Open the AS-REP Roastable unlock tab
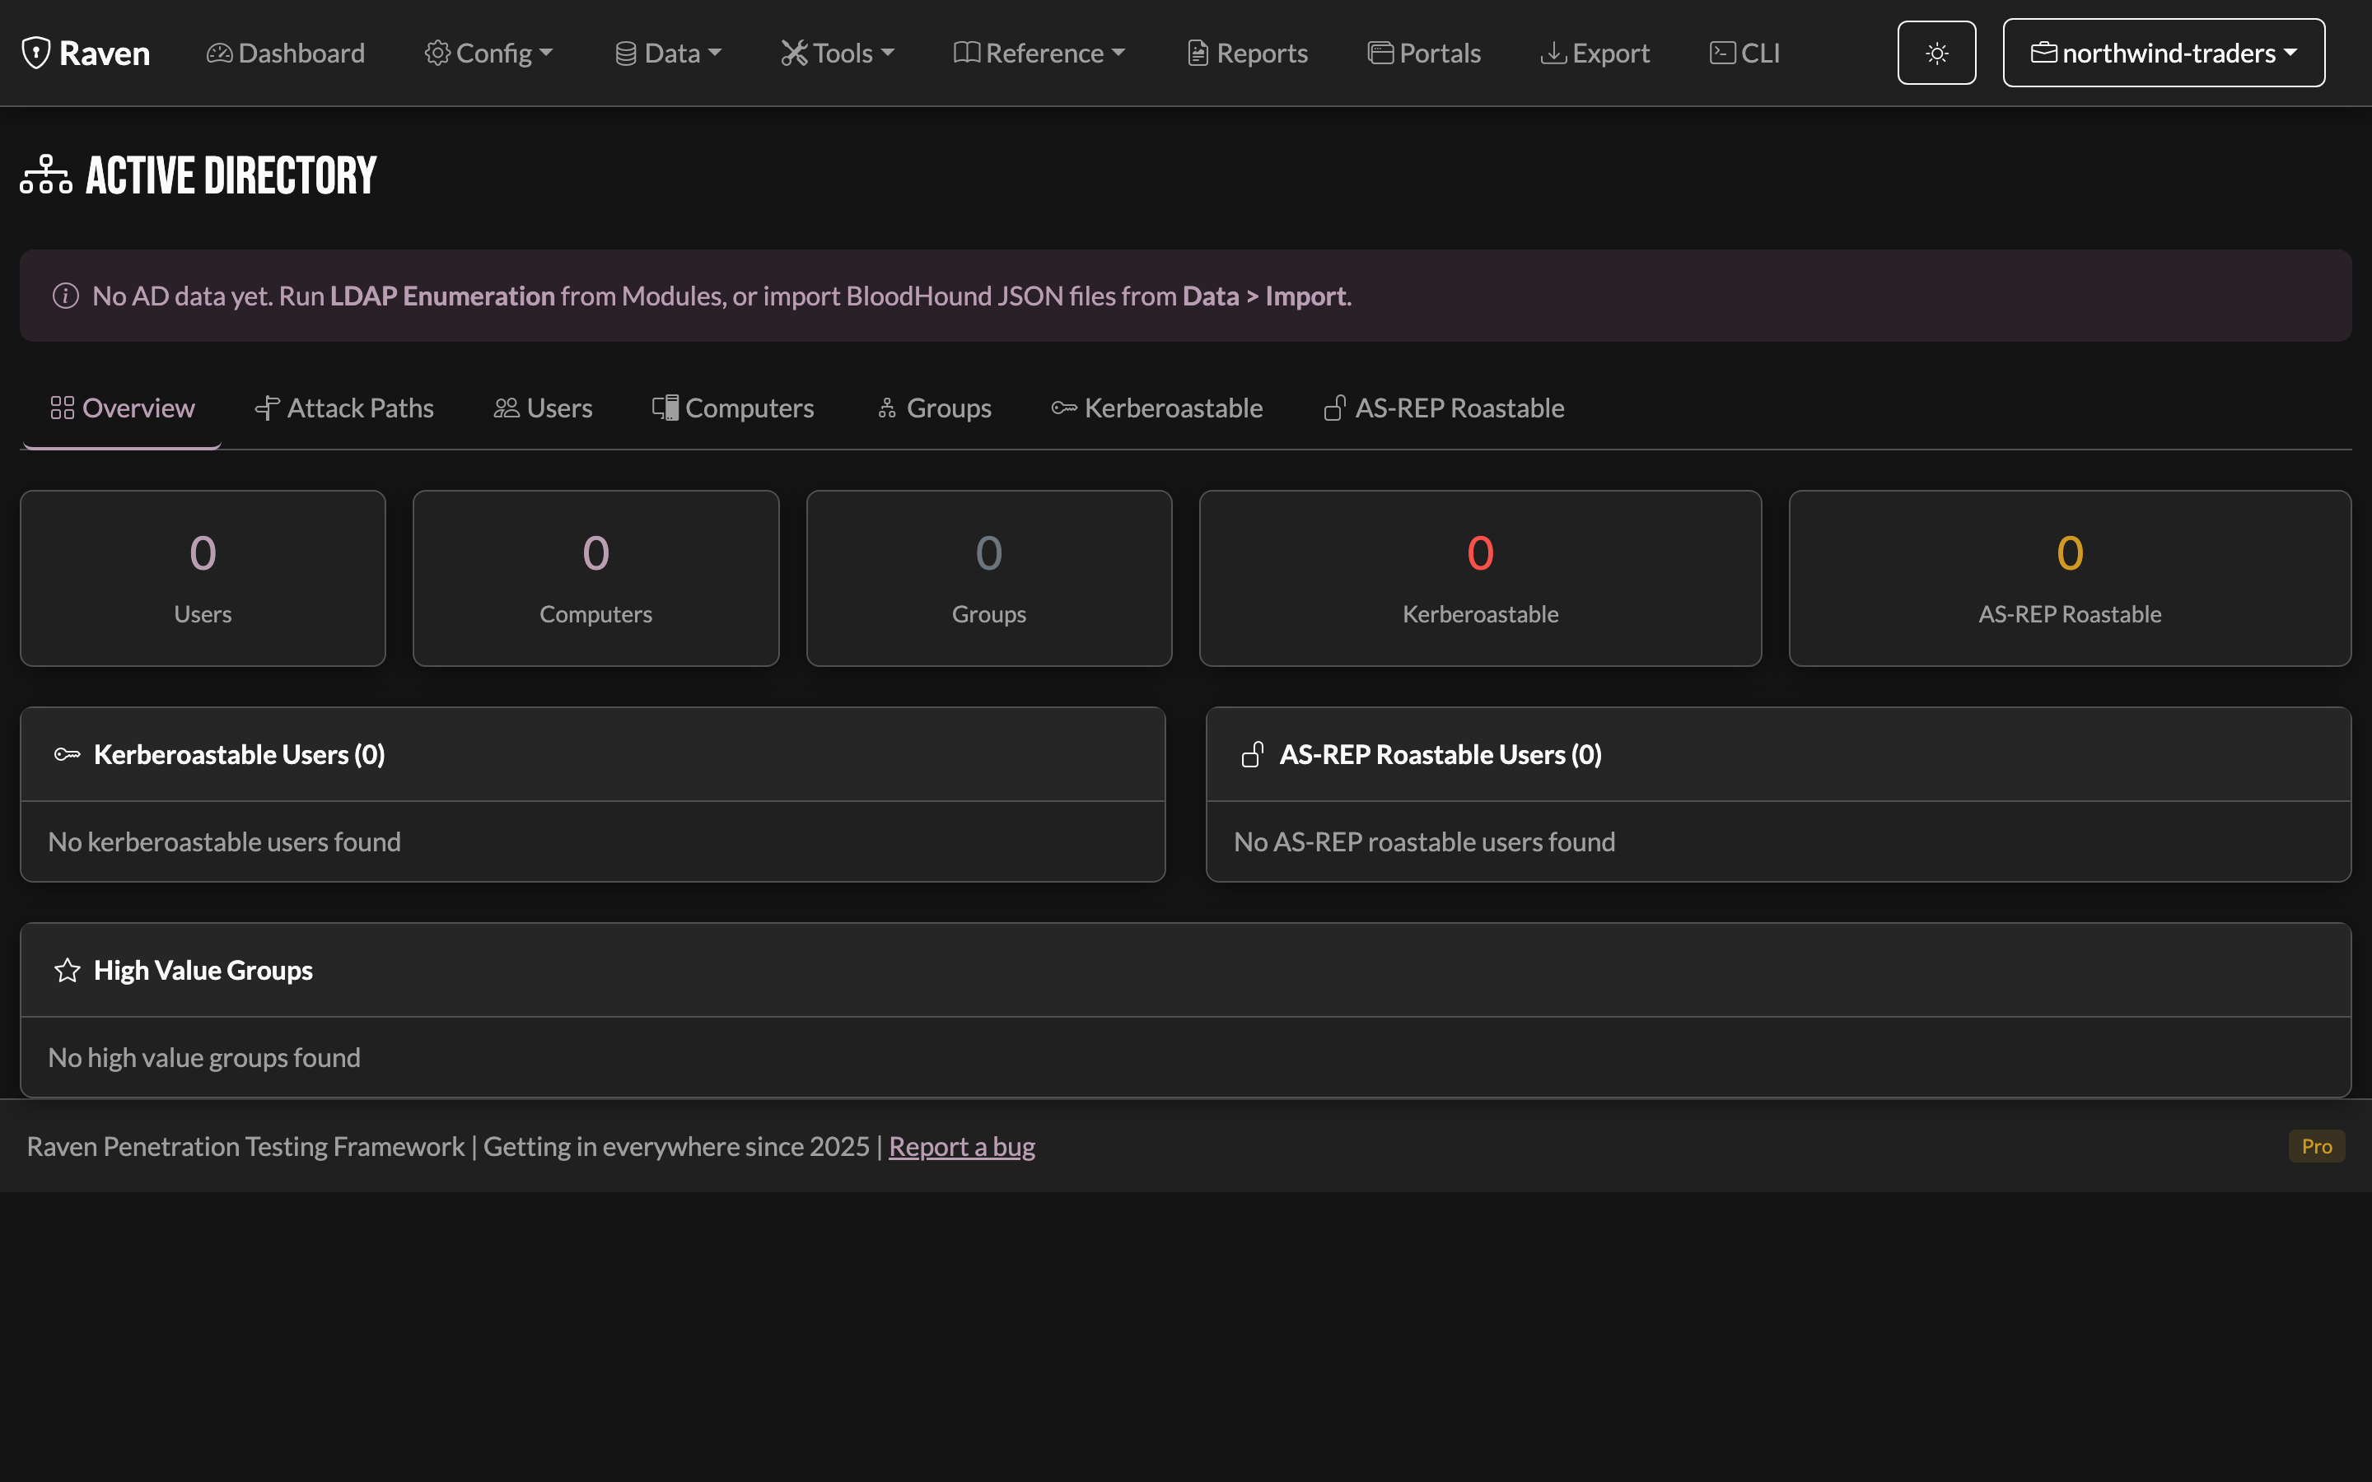 [x=1444, y=408]
